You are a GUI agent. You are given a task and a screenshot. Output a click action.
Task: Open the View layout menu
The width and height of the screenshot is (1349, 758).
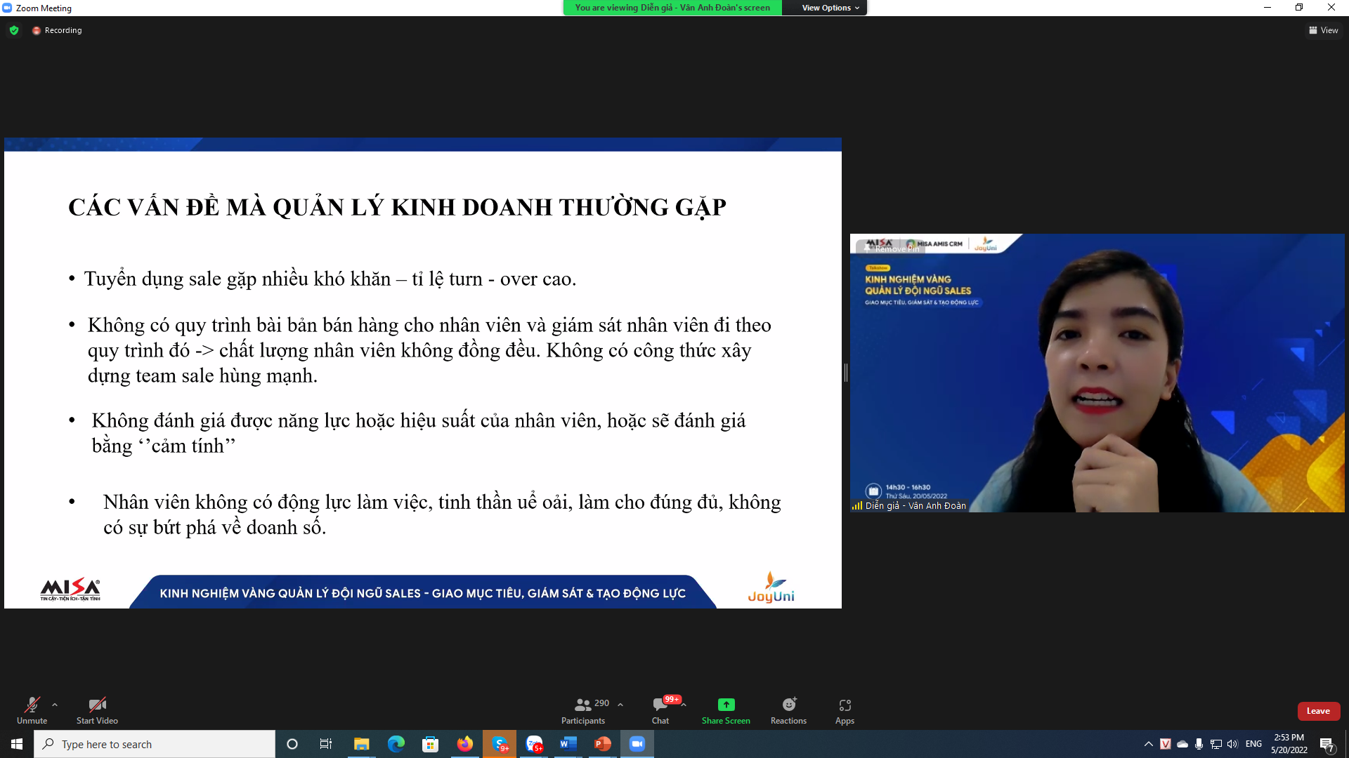click(1323, 30)
